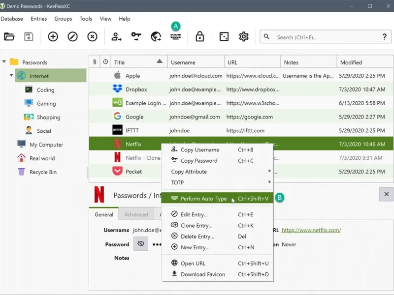Open Settings with the gear icon

click(x=243, y=36)
